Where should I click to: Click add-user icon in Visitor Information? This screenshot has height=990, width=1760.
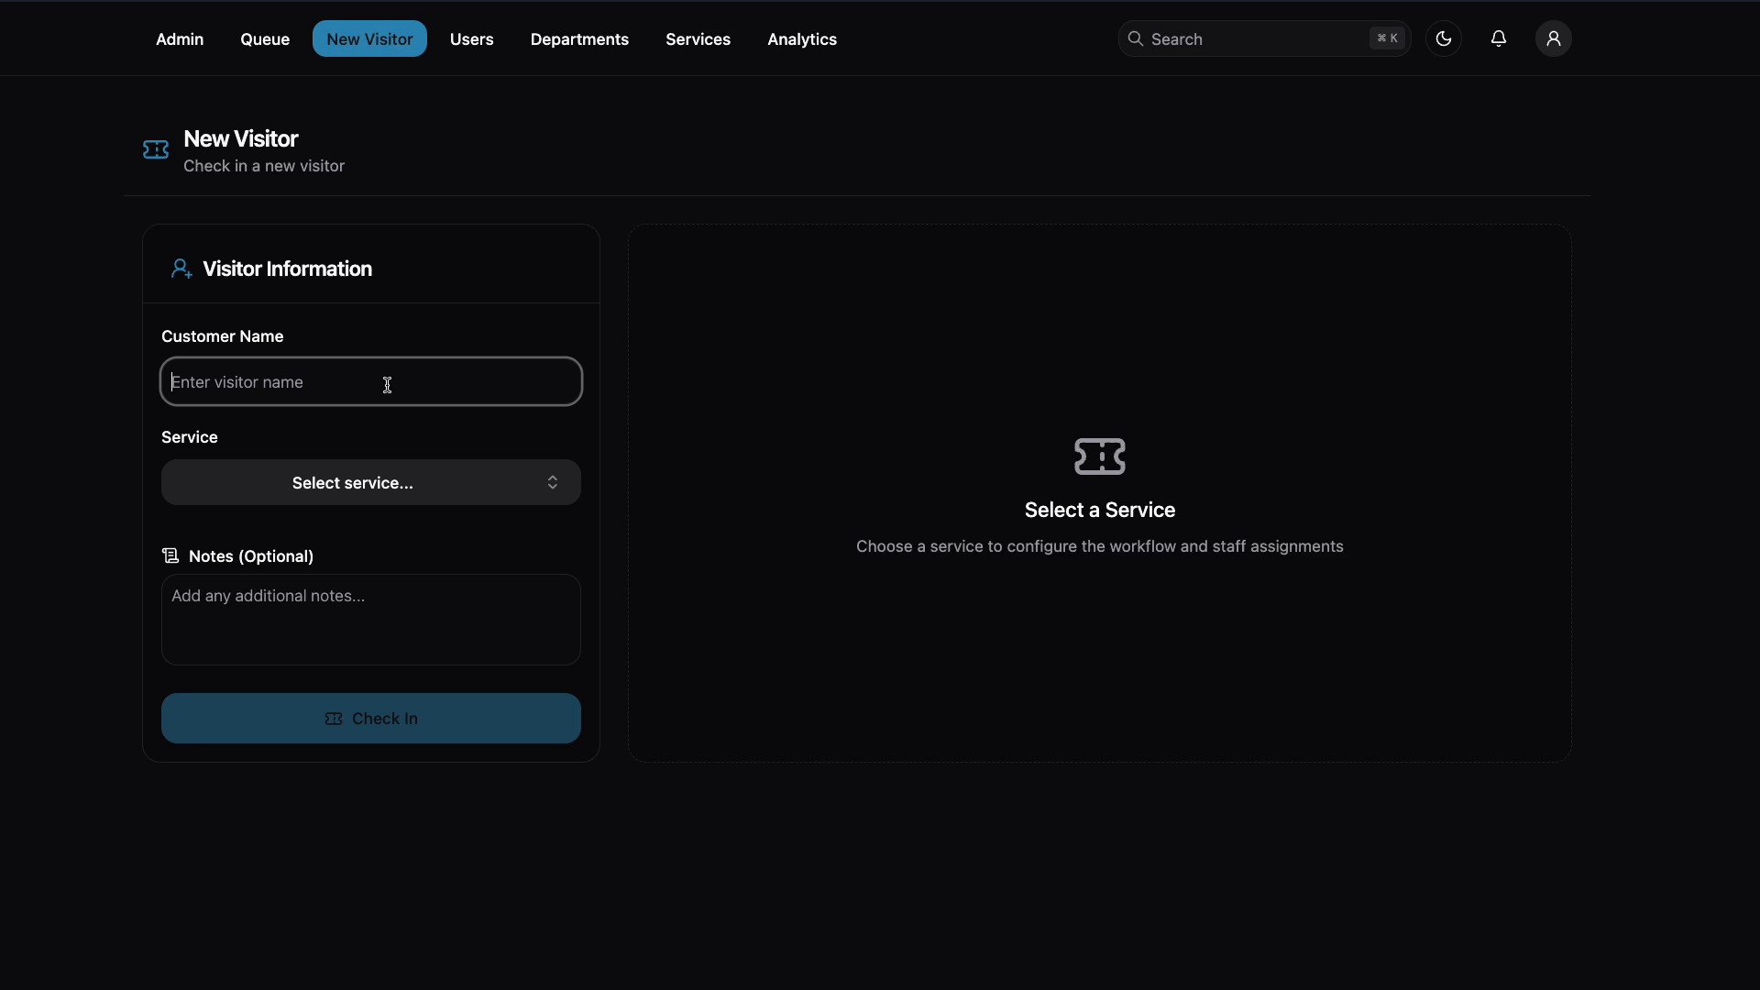coord(181,269)
